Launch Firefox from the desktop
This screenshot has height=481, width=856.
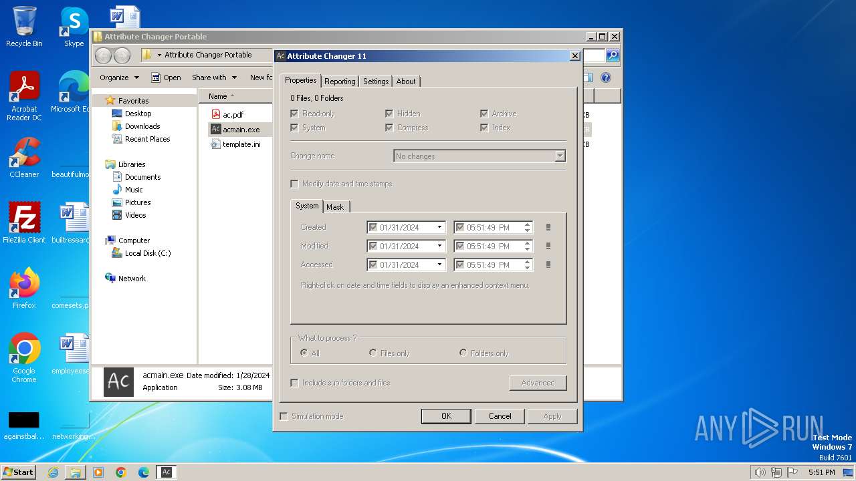24,288
